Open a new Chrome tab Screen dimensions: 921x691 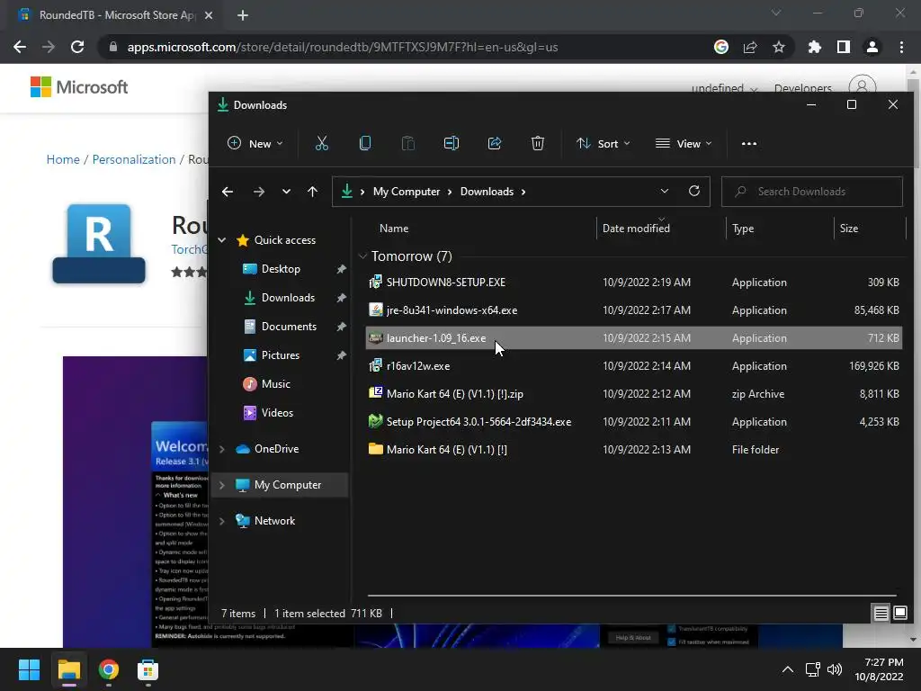point(243,15)
